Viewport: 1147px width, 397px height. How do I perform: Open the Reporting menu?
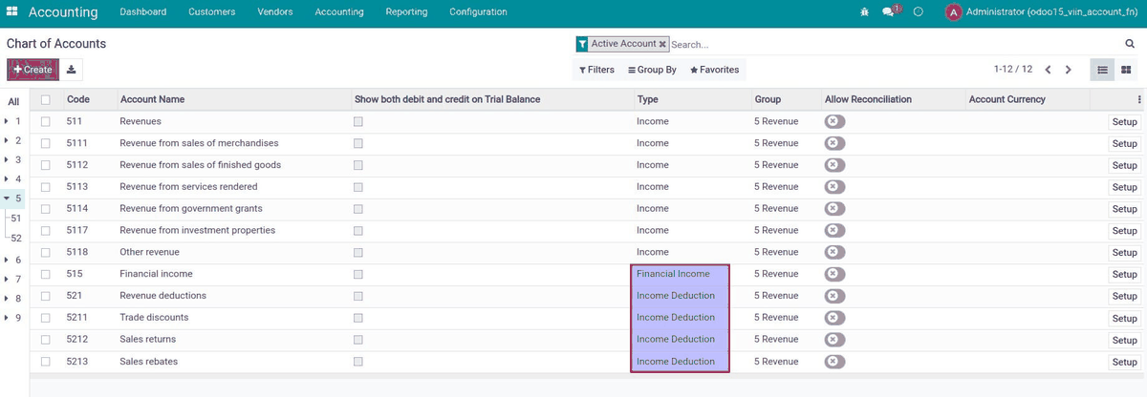click(x=406, y=12)
